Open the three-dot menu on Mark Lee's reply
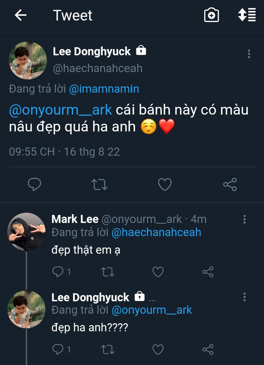 pos(245,219)
